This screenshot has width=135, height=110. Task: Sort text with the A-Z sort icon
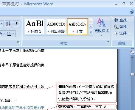(x=8, y=24)
